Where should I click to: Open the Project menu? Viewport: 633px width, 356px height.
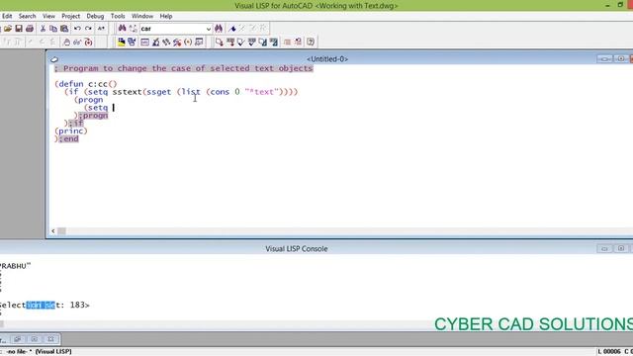(x=70, y=16)
